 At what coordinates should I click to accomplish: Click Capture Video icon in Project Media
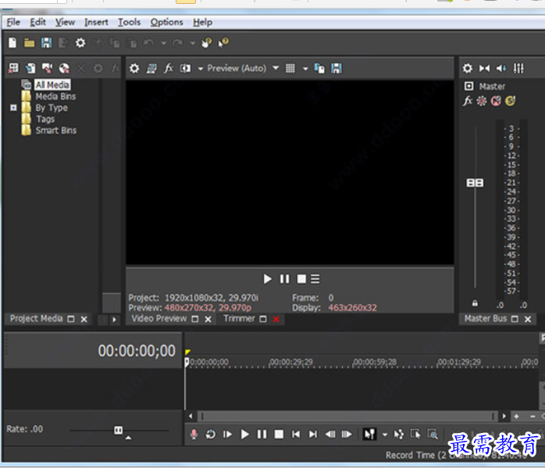(x=47, y=68)
